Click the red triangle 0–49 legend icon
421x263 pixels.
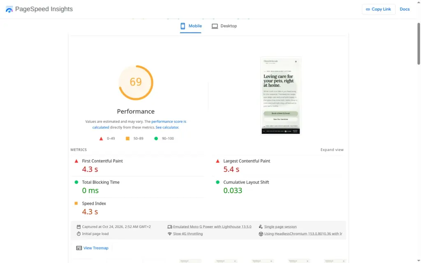101,139
